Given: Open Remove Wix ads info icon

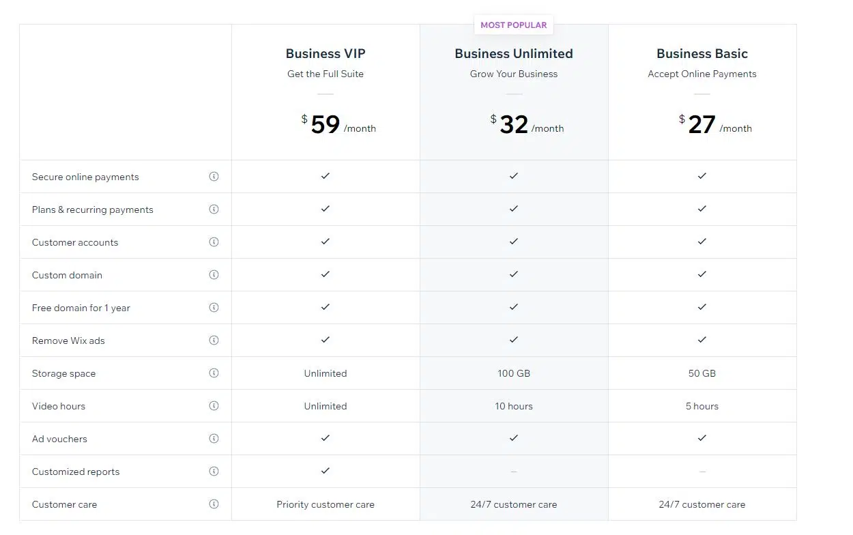Looking at the screenshot, I should pos(214,341).
